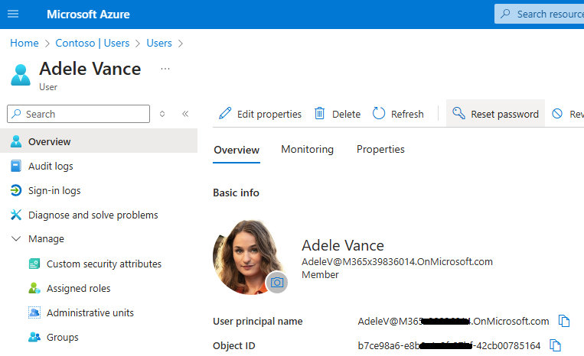Open the ellipsis more options menu
Image resolution: width=584 pixels, height=356 pixels.
[x=165, y=69]
